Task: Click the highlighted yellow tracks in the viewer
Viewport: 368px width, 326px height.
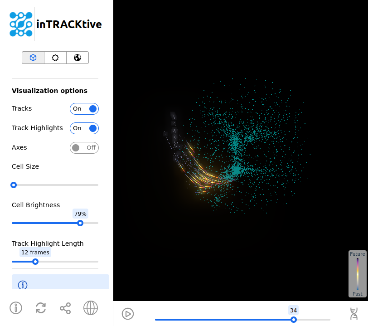Action: point(202,173)
